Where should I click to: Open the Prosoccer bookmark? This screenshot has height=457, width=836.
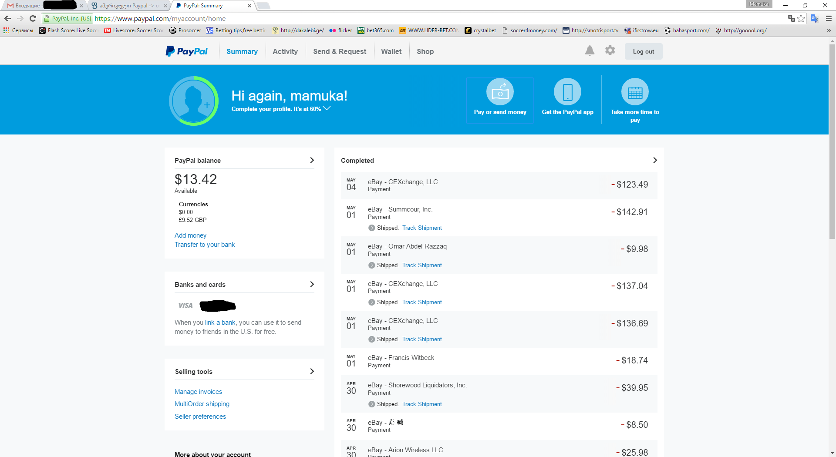point(185,30)
